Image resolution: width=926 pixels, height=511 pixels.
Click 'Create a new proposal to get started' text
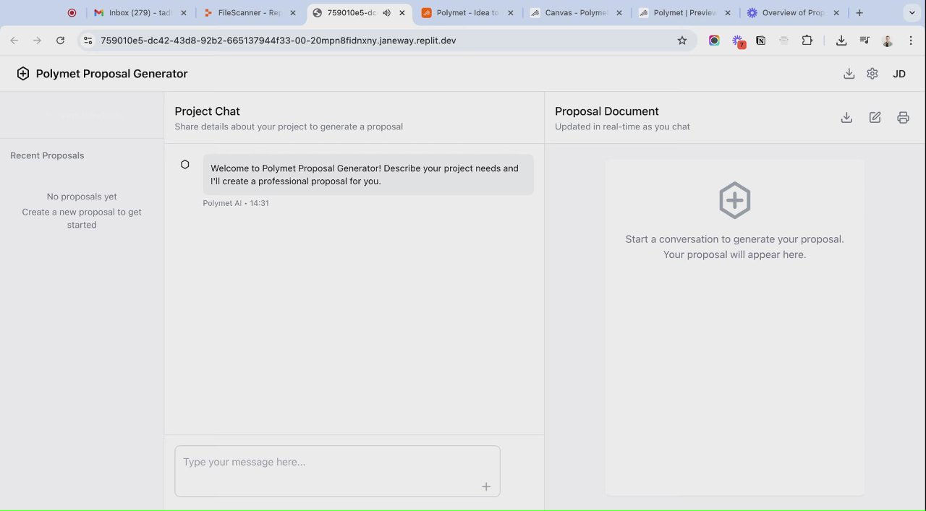pyautogui.click(x=82, y=218)
